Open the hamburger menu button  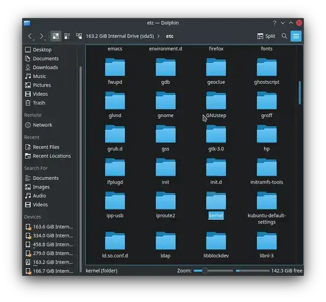pos(296,36)
